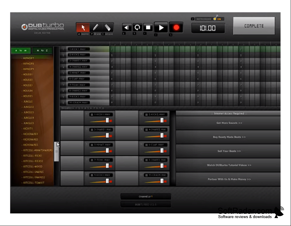Click the grid icon beside 1-KICK1.WAV pad label

[92, 115]
